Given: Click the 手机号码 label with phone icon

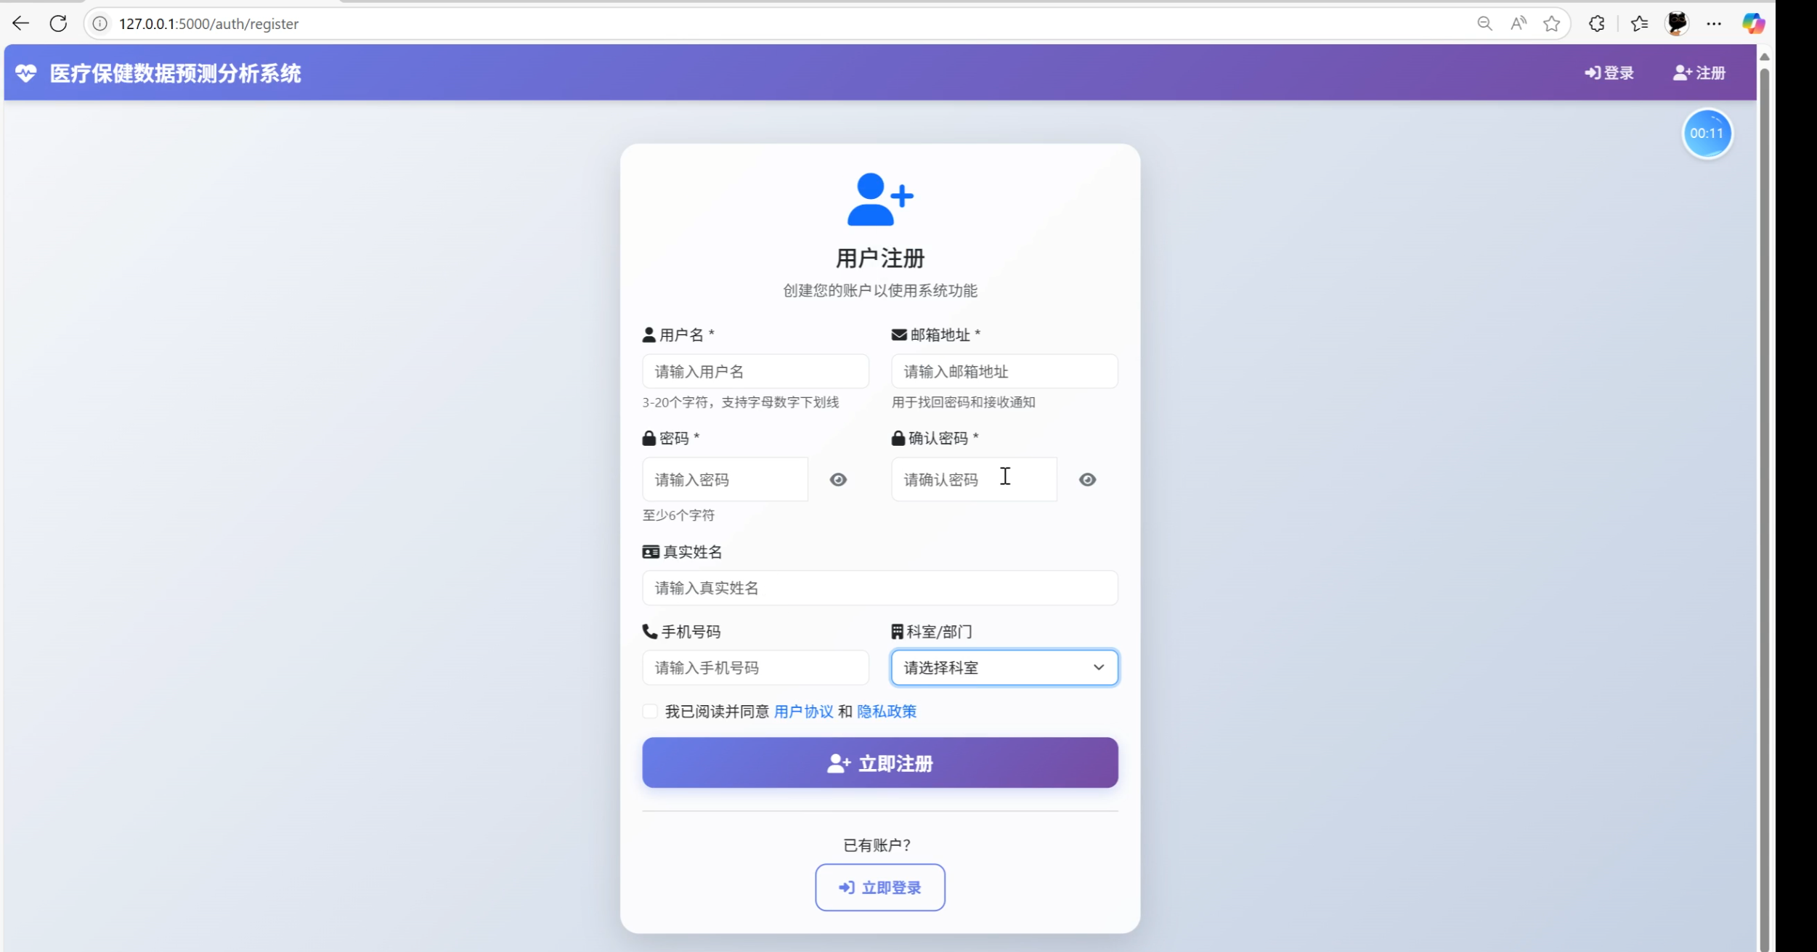Looking at the screenshot, I should (681, 632).
